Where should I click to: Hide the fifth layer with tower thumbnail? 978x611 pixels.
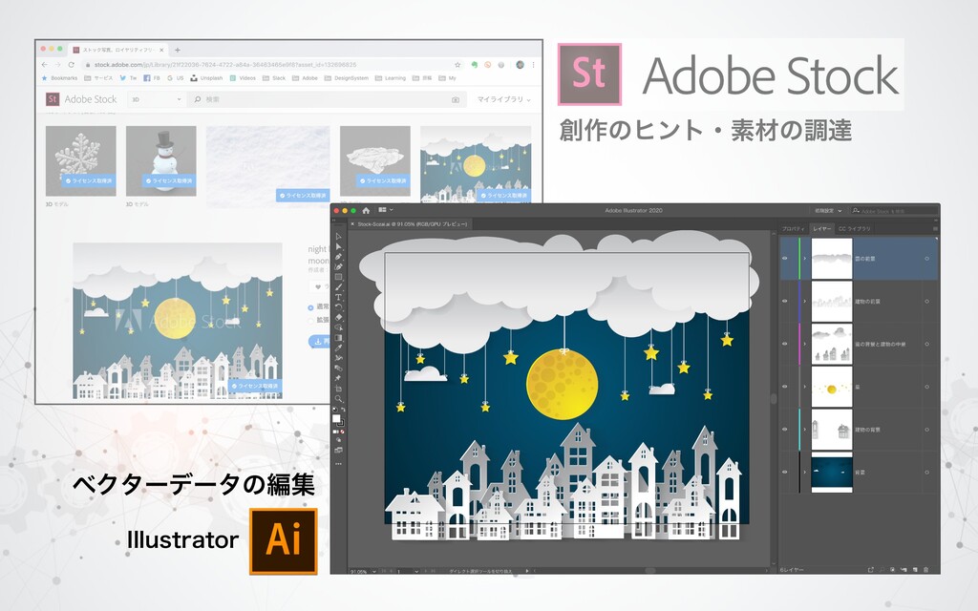[785, 429]
